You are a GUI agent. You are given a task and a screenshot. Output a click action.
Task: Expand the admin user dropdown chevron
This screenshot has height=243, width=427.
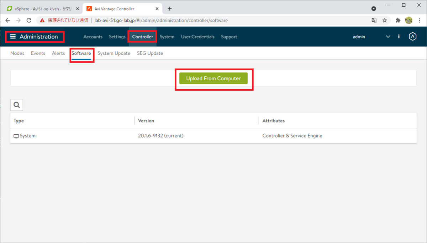click(388, 37)
